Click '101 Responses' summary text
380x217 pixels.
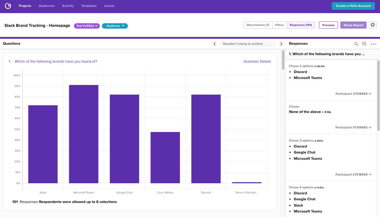point(25,202)
